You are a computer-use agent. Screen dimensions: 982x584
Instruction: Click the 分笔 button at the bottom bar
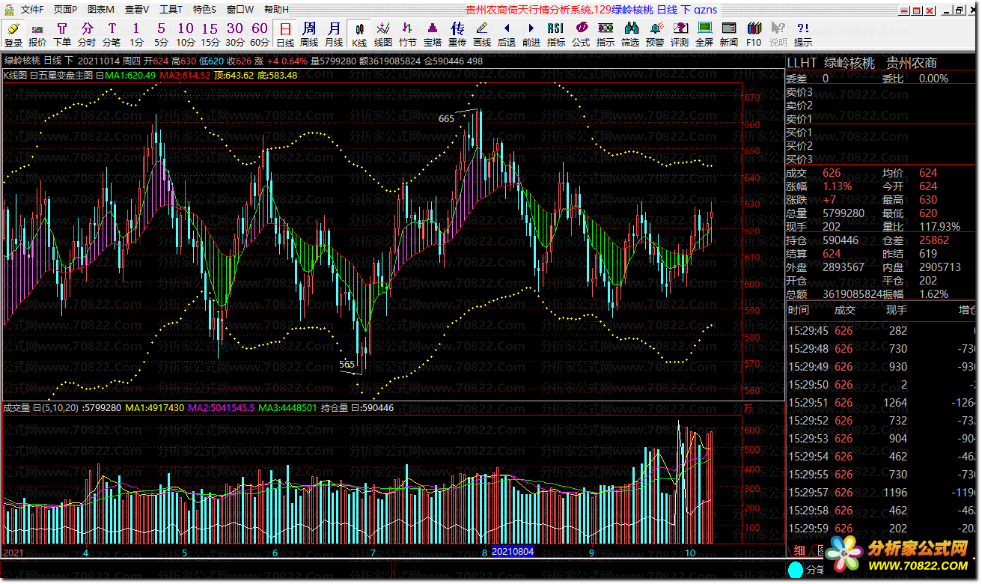(814, 571)
